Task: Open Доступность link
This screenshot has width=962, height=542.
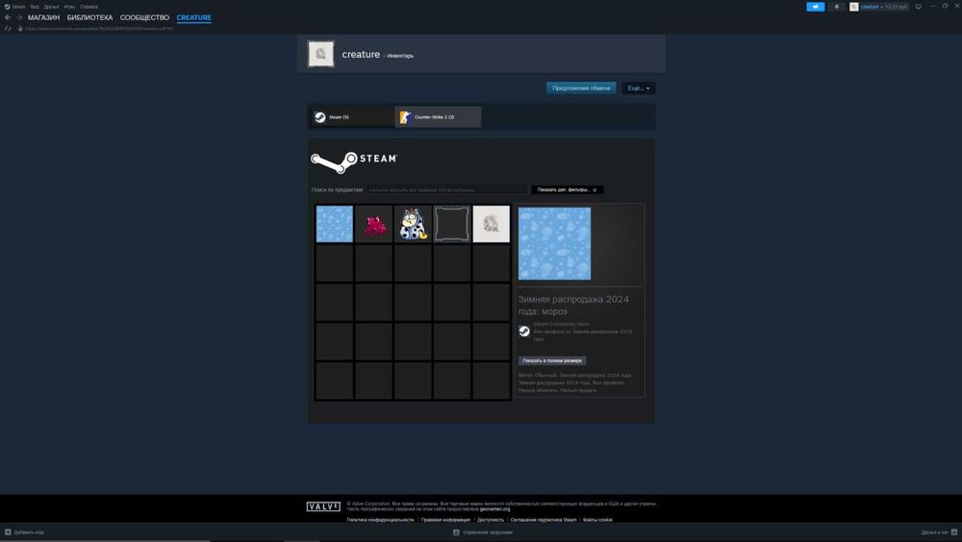Action: coord(491,520)
